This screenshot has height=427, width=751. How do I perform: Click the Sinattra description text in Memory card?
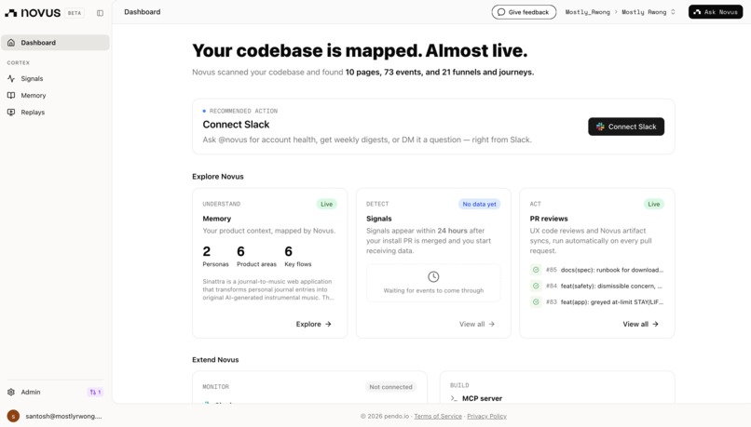(268, 289)
